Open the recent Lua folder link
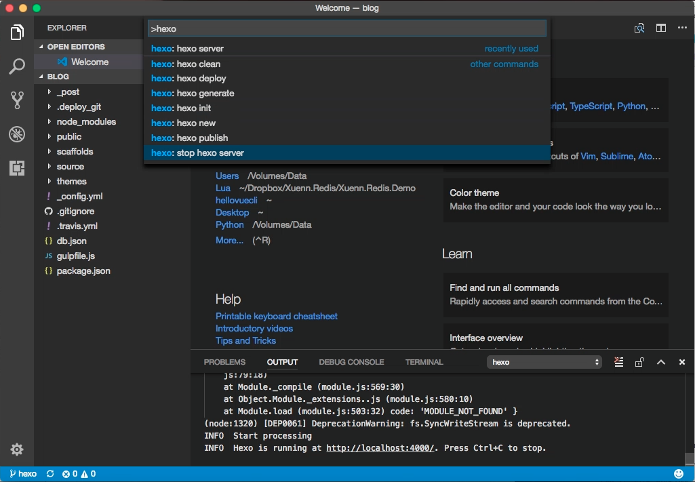 click(223, 188)
